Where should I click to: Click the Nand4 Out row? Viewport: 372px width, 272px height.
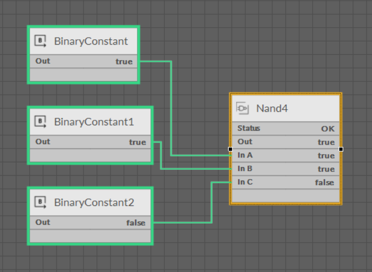coord(286,142)
